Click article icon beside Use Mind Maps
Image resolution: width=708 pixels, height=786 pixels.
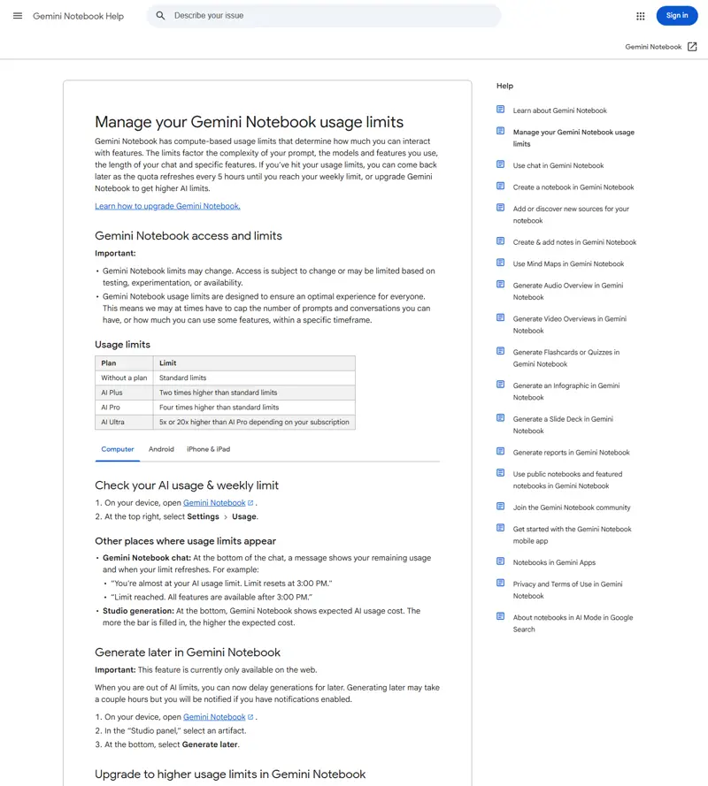pyautogui.click(x=500, y=263)
